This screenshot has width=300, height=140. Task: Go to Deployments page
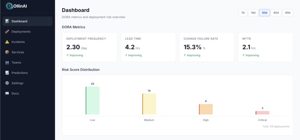28,32
